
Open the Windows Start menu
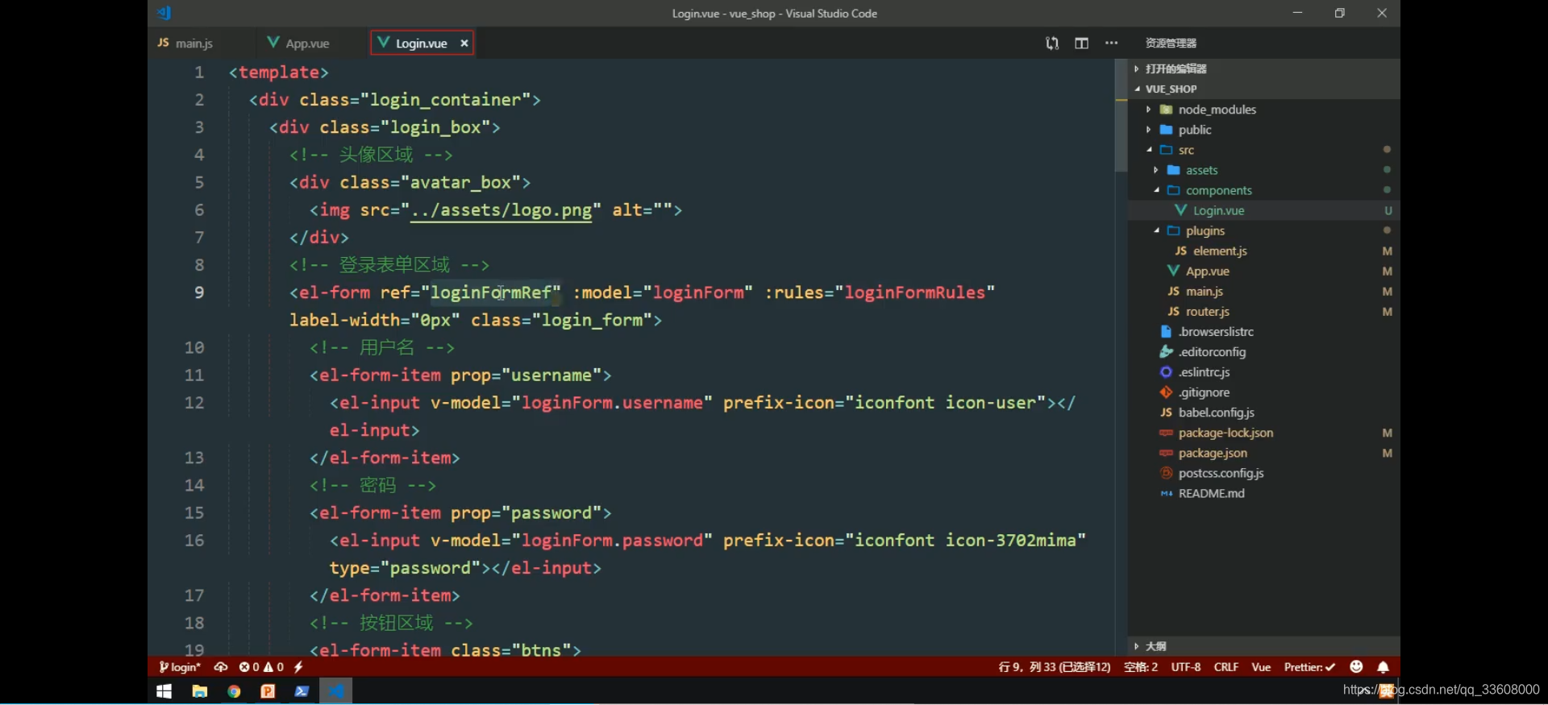164,691
